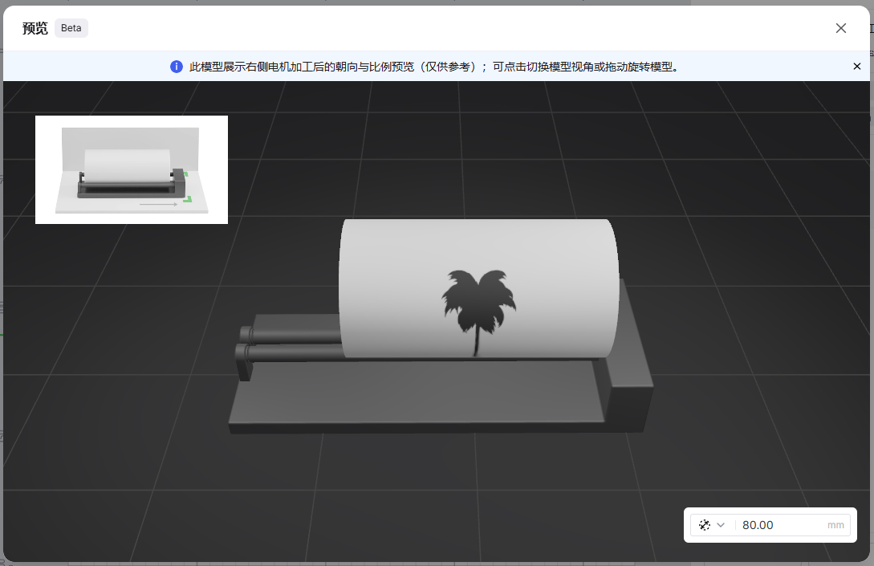Click the 预览 dialog title
The height and width of the screenshot is (566, 874).
tap(35, 28)
